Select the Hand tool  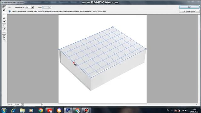[4, 36]
